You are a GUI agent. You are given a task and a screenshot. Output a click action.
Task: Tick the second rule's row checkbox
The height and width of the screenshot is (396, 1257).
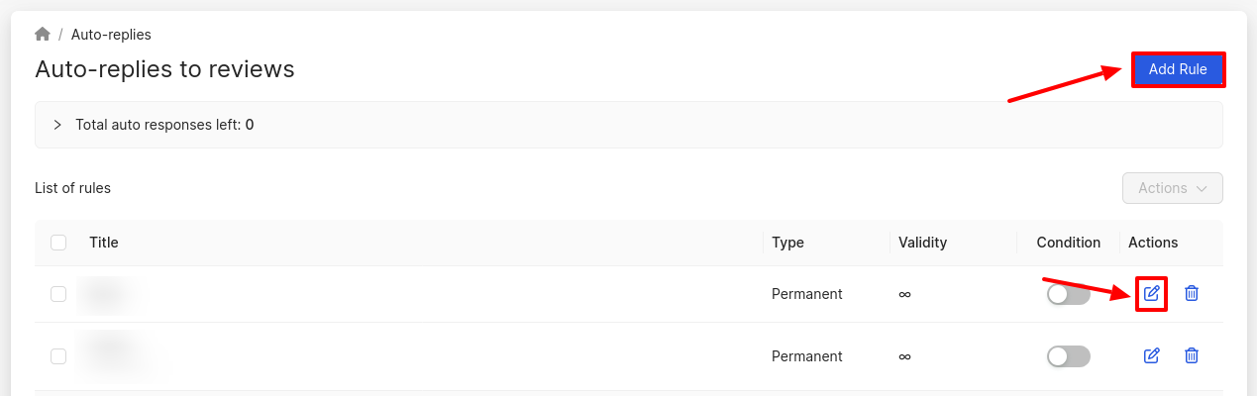[58, 356]
